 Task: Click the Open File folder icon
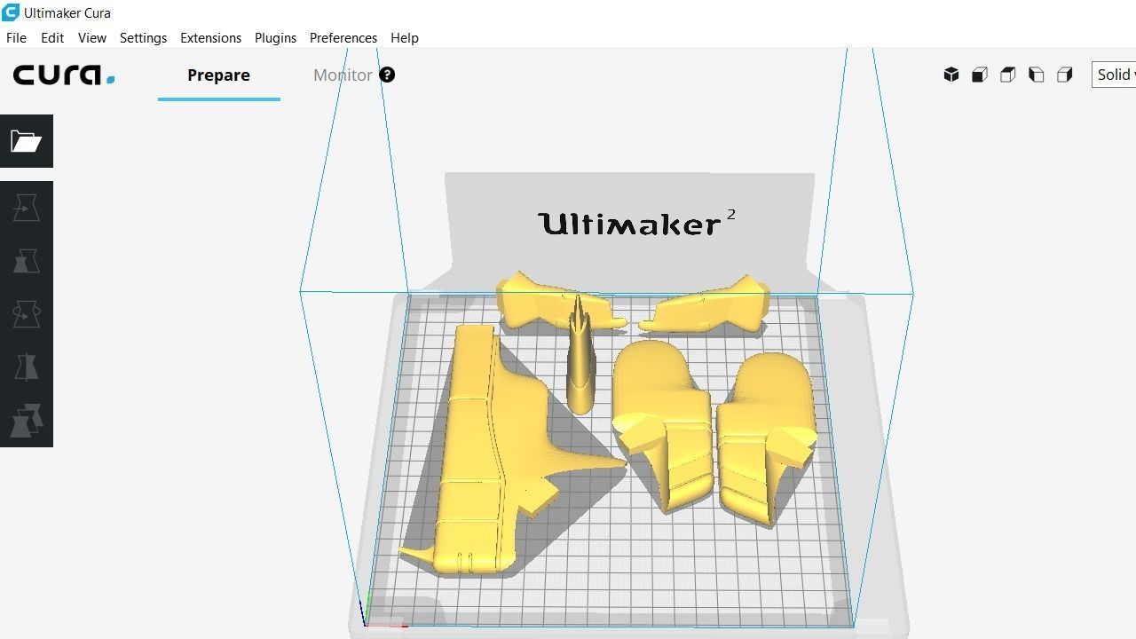tap(27, 141)
